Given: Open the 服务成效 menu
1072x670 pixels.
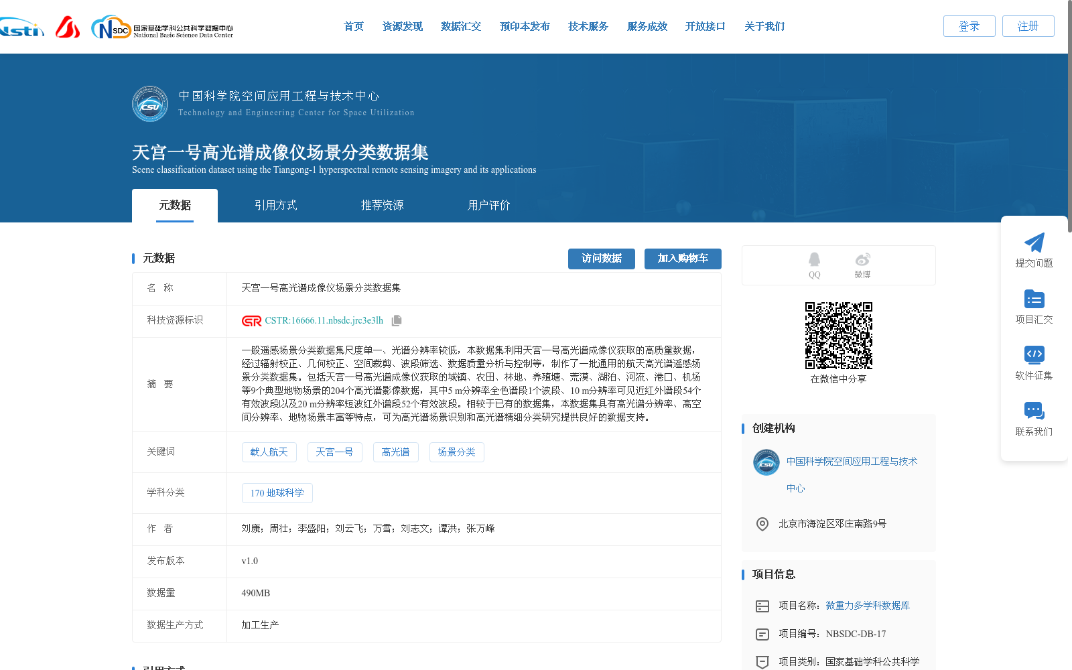Looking at the screenshot, I should [647, 27].
